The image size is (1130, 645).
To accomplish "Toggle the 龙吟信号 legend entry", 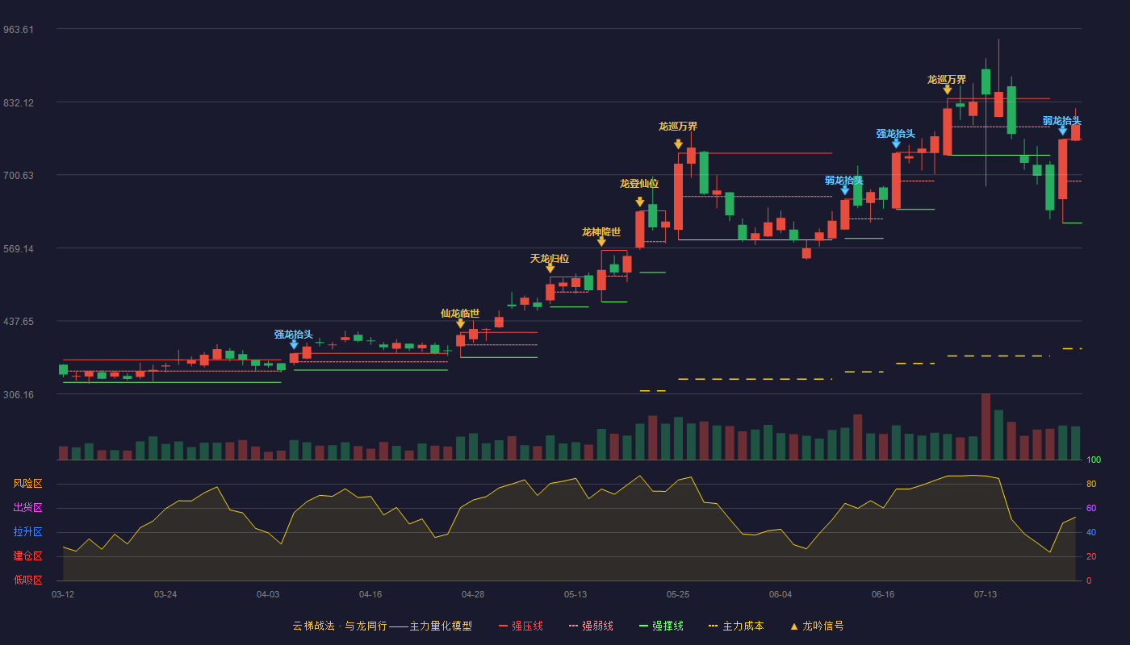I will [817, 626].
